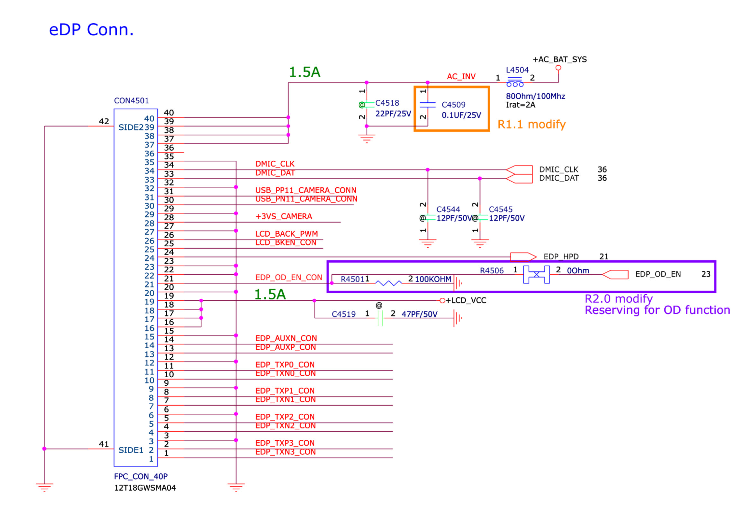Select the EDP_OD_EN input port symbol
This screenshot has height=517, width=753.
point(615,274)
